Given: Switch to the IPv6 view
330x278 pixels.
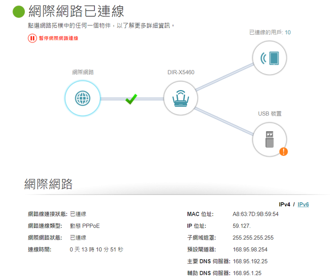Looking at the screenshot, I should point(303,204).
